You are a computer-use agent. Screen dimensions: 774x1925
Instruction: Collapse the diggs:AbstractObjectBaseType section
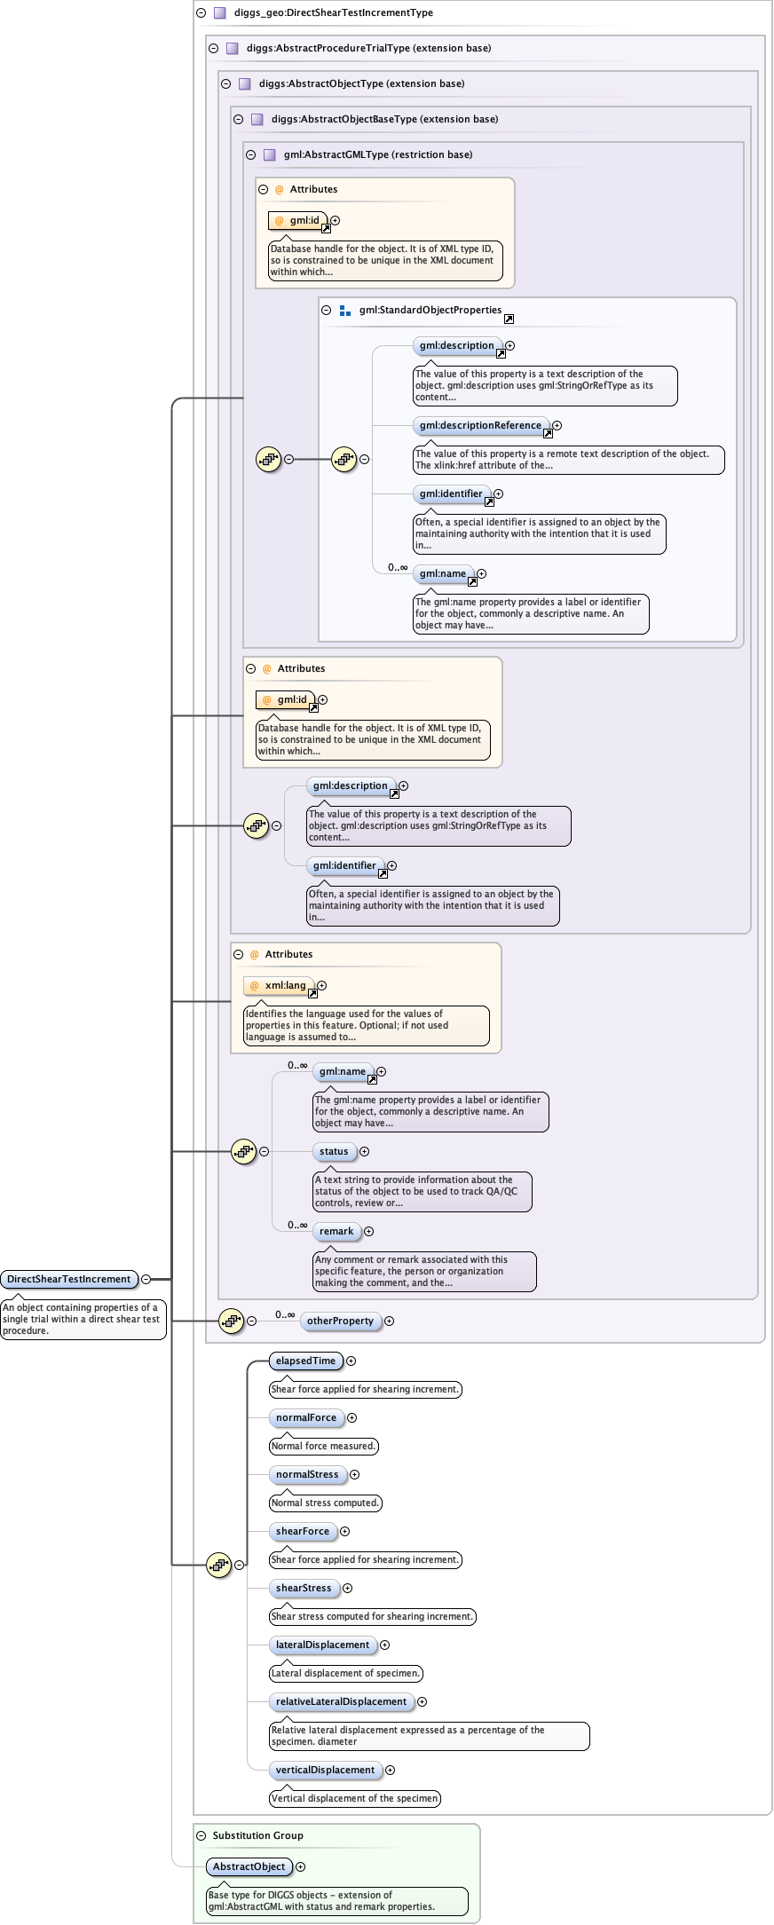[x=238, y=120]
